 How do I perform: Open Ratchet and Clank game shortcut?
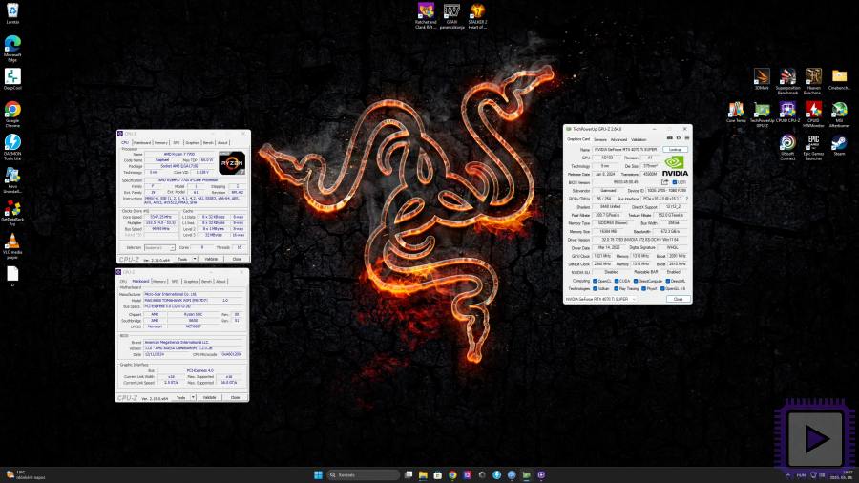pos(426,16)
